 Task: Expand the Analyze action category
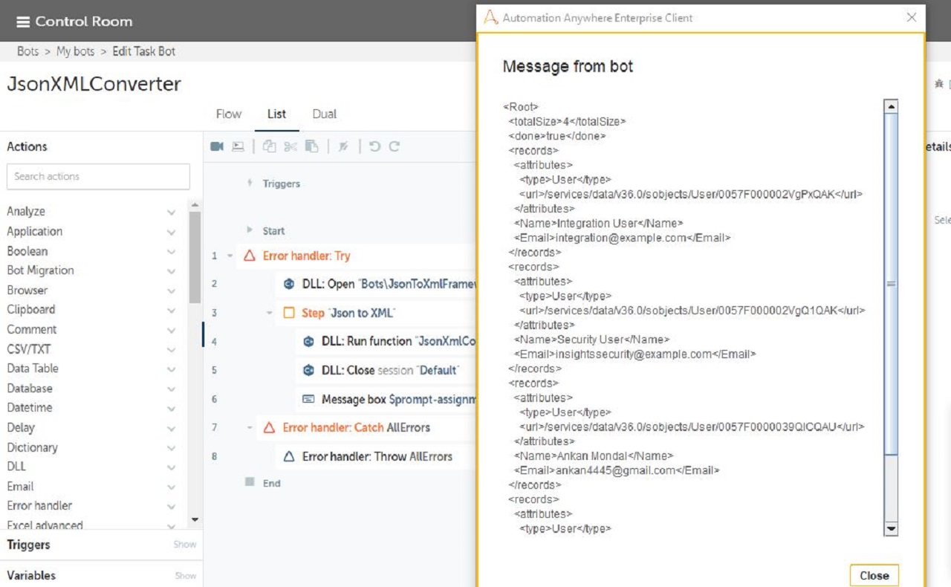171,212
